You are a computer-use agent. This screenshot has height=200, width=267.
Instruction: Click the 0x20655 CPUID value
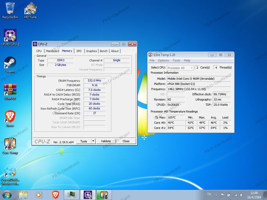[x=176, y=105]
